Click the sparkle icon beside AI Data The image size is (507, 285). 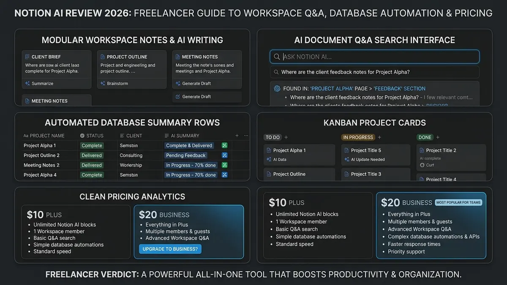point(269,160)
